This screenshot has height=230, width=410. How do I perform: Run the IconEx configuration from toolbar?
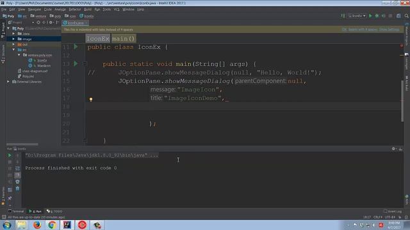370,16
